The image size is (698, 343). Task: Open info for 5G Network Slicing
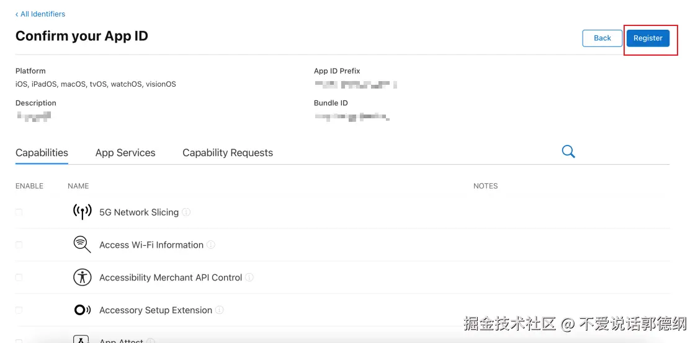186,212
